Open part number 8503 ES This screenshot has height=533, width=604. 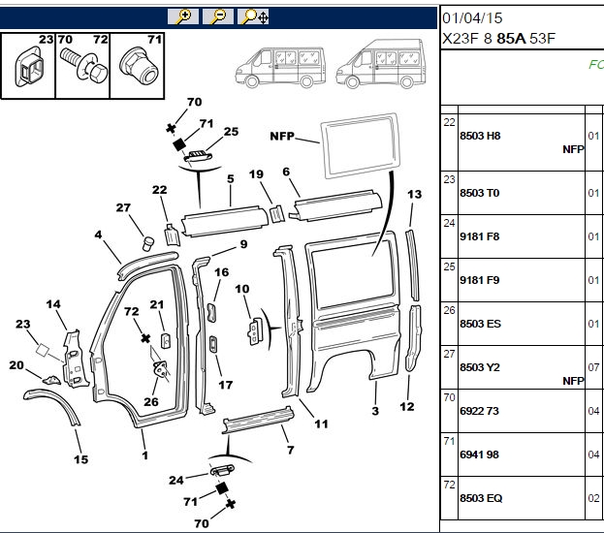(x=480, y=324)
